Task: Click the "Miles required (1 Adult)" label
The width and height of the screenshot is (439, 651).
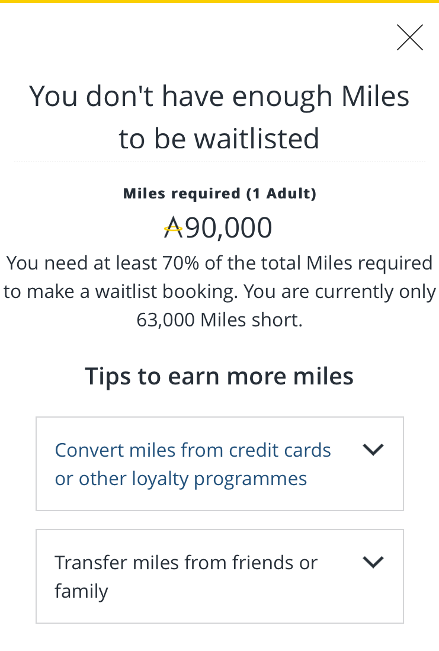Action: pos(220,194)
